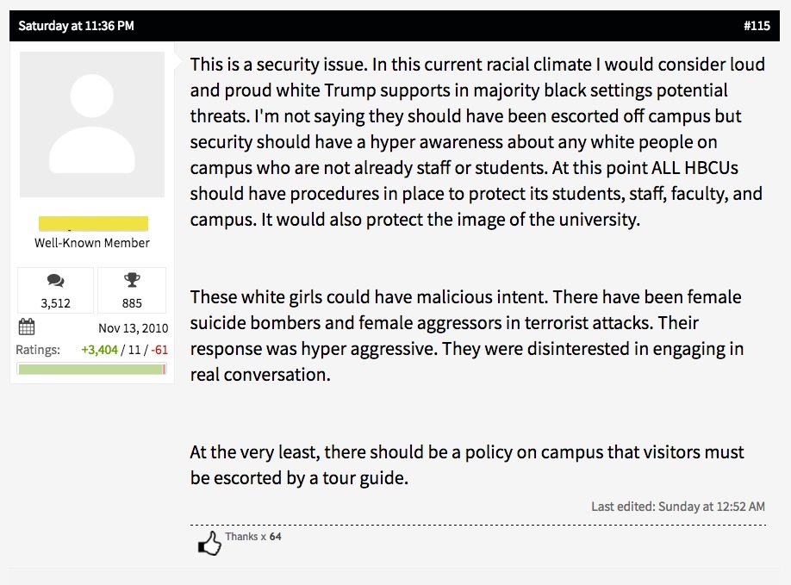Image resolution: width=791 pixels, height=585 pixels.
Task: Click the Saturday at 11:36 PM timestamp
Action: [76, 26]
